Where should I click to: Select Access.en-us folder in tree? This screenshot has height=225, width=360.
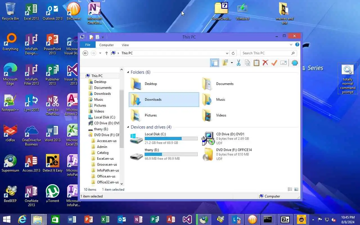point(107,141)
